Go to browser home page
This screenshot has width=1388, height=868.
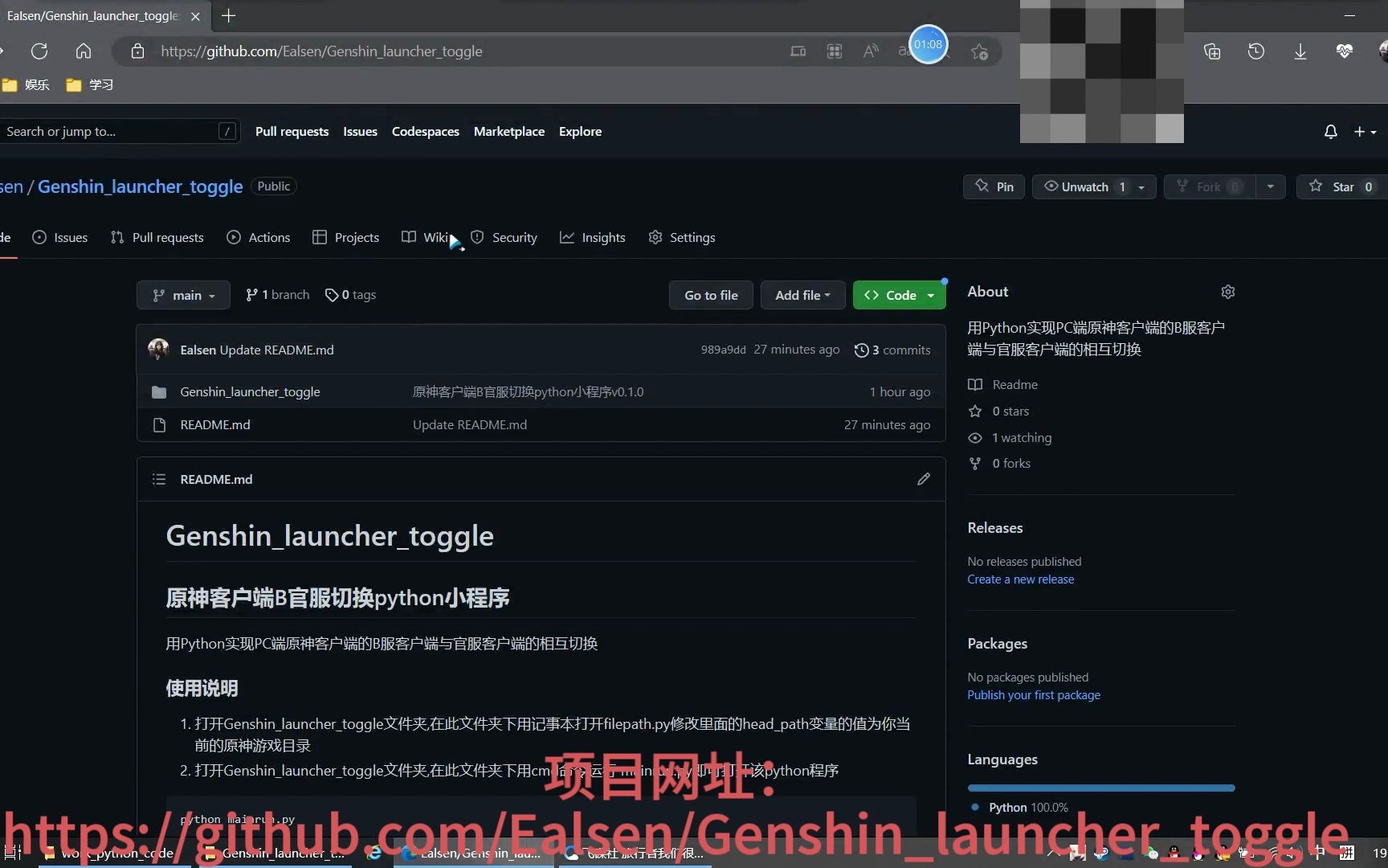tap(84, 51)
